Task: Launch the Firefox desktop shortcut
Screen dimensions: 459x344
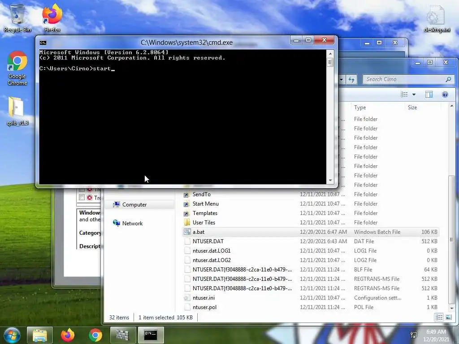Action: click(52, 18)
